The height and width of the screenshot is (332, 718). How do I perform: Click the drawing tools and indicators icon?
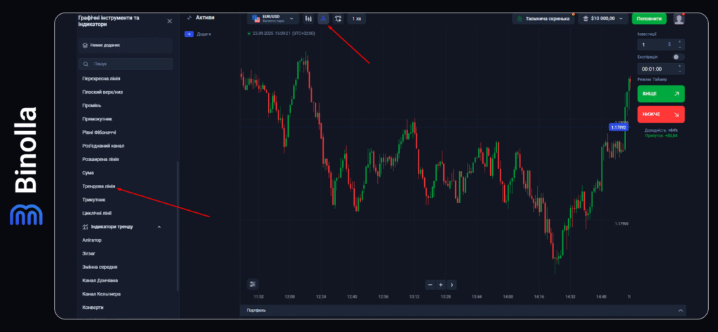(323, 19)
